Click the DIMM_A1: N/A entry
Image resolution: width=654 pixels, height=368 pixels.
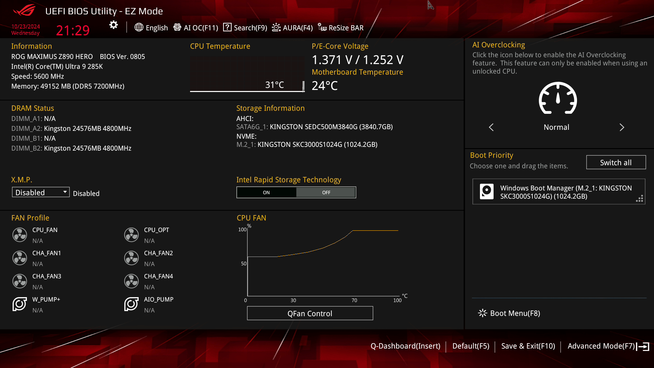(33, 119)
